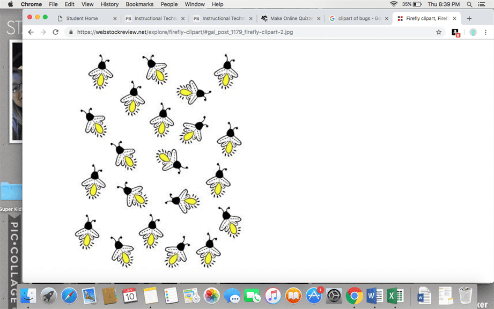The width and height of the screenshot is (494, 309).
Task: Open the App Store from the Dock
Action: coord(314,295)
